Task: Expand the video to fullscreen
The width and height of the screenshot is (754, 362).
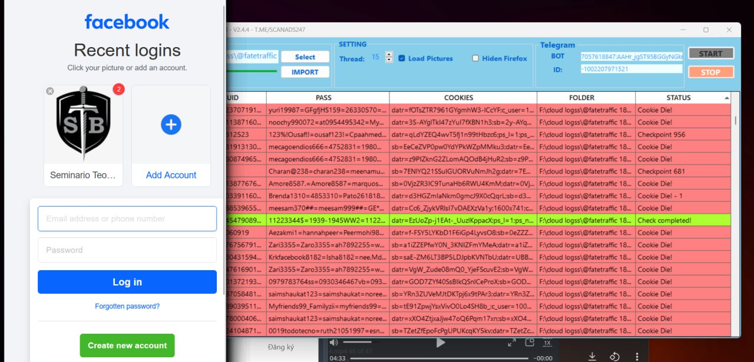Action: tap(512, 343)
